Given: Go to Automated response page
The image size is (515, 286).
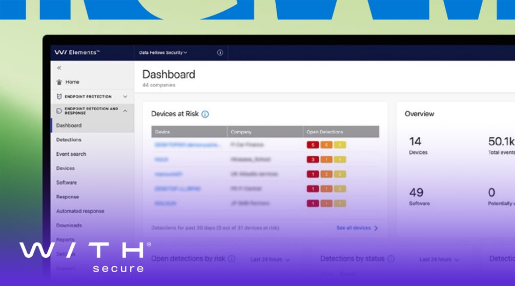Looking at the screenshot, I should pos(80,211).
